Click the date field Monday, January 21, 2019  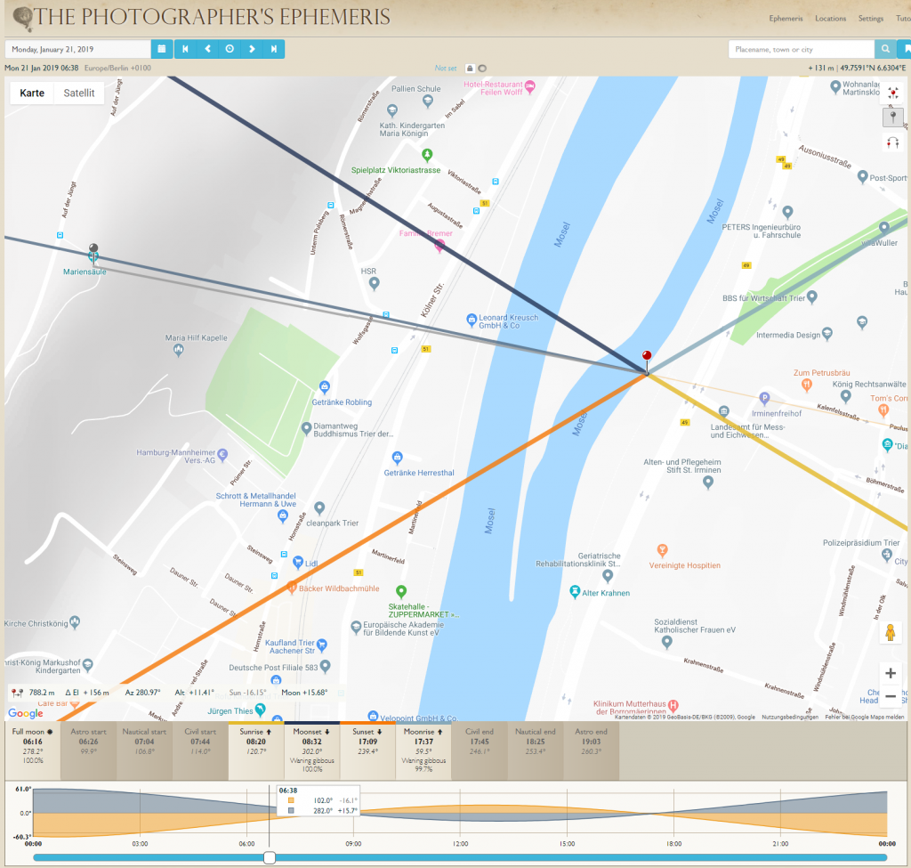(78, 50)
